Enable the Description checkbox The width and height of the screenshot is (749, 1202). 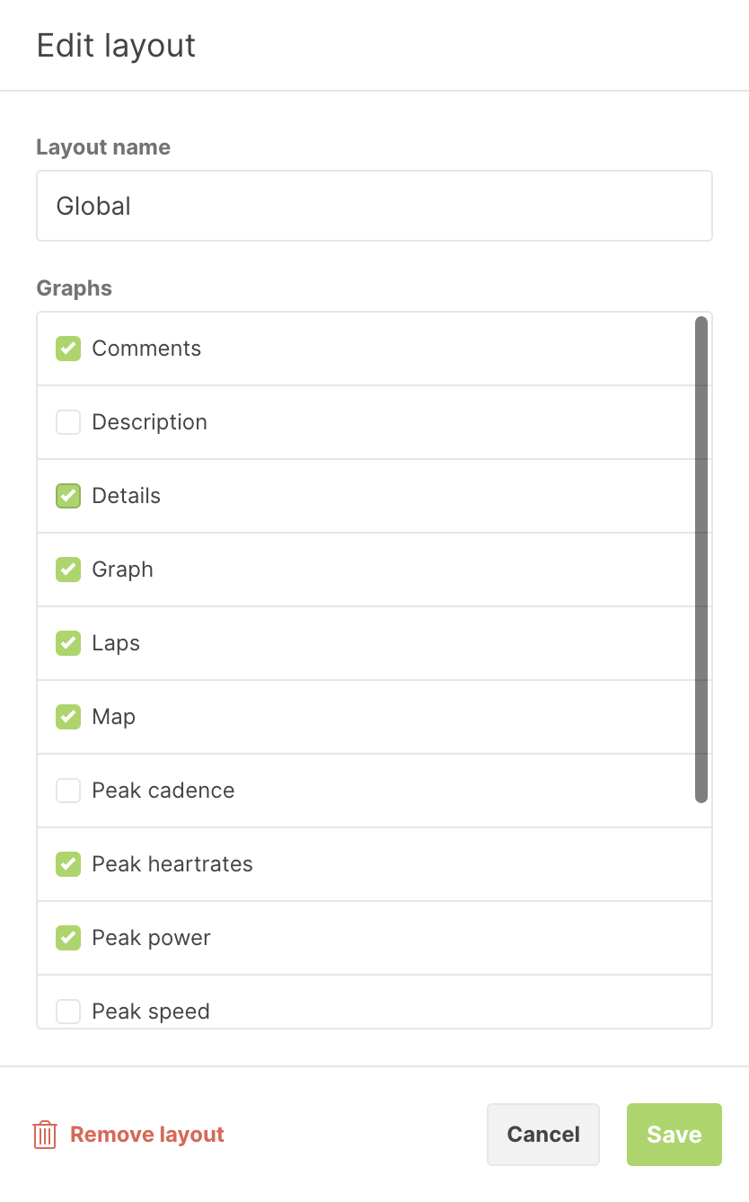(x=68, y=422)
